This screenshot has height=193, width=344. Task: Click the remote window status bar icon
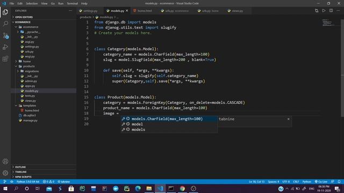[x=5, y=182]
